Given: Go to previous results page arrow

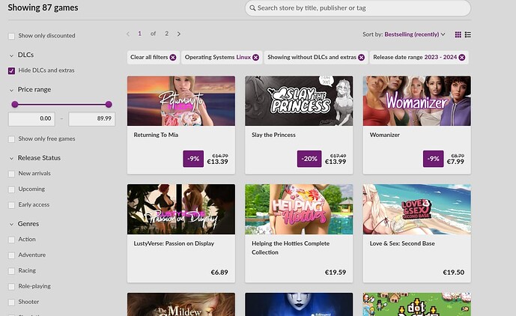Looking at the screenshot, I should 128,34.
